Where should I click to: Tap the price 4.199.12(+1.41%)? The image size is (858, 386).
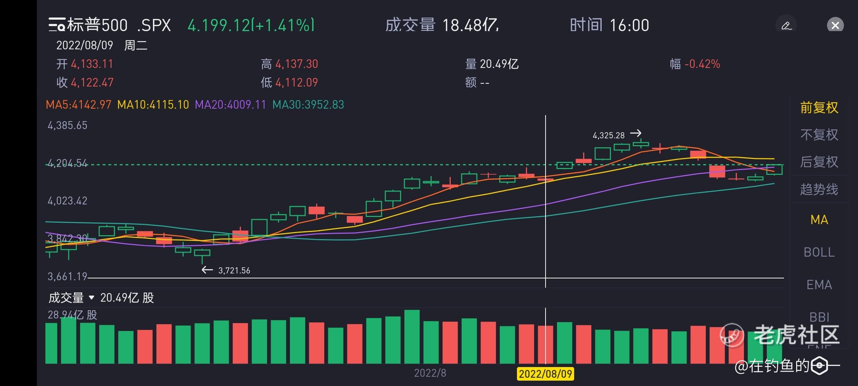pyautogui.click(x=251, y=25)
